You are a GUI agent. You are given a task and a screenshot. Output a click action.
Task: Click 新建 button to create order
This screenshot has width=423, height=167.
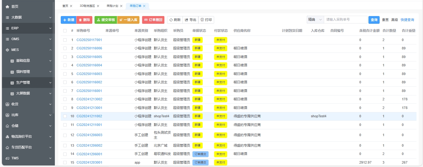pos(68,20)
